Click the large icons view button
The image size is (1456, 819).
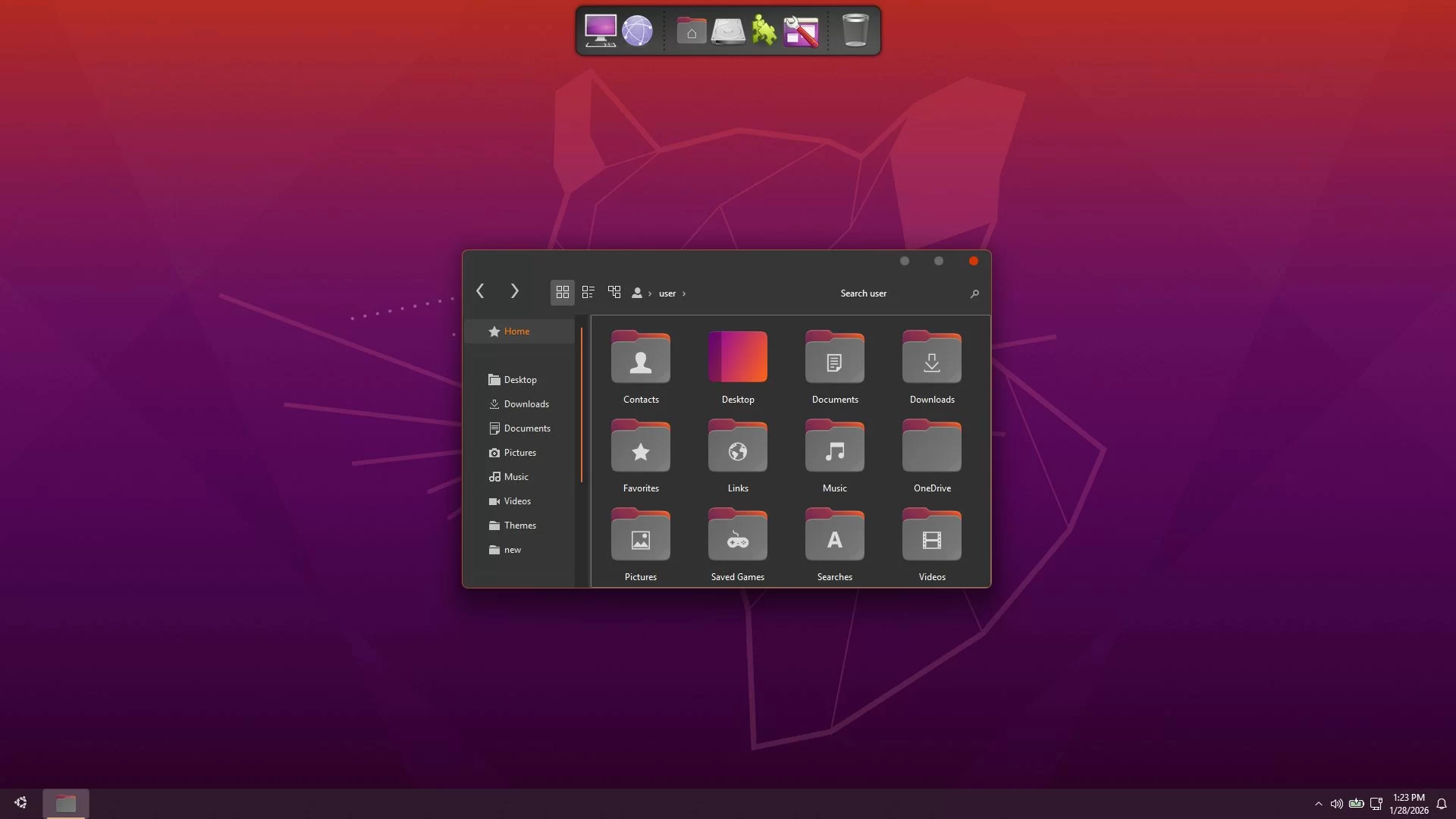(x=562, y=292)
